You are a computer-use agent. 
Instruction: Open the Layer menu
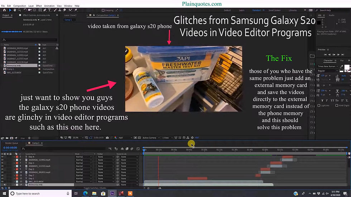click(x=31, y=6)
